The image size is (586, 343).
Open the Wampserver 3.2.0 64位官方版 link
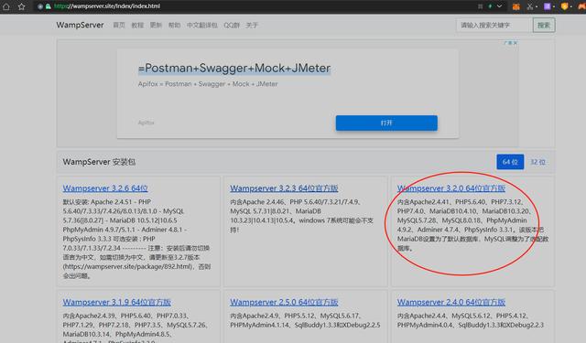point(451,188)
